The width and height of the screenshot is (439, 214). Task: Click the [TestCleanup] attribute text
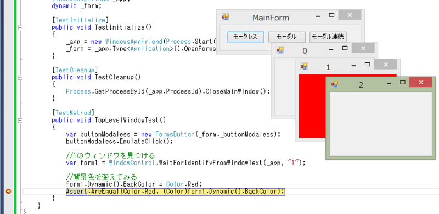(75, 70)
